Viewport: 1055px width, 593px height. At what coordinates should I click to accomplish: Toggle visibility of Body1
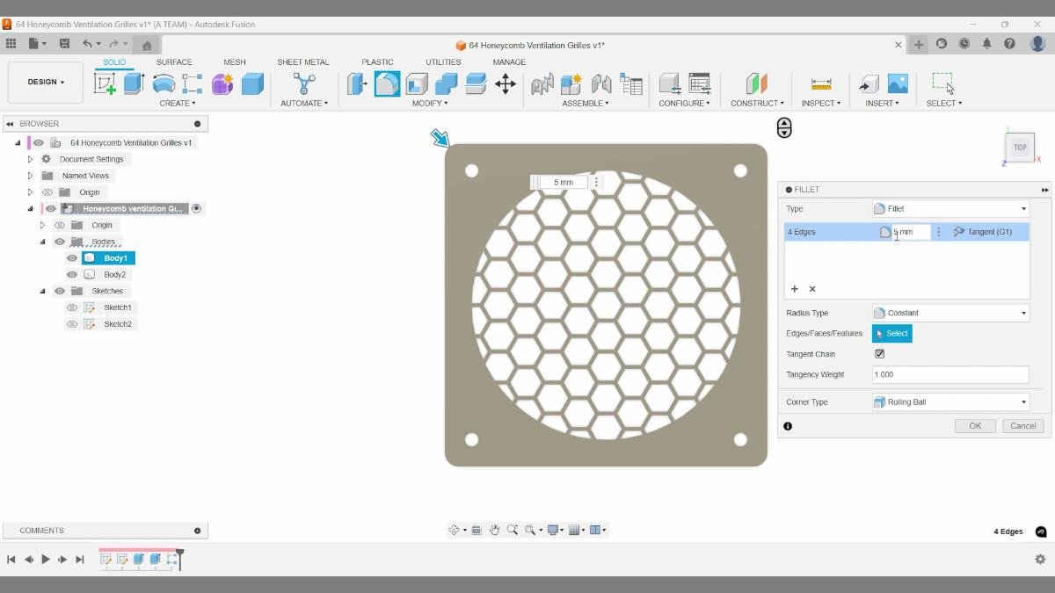[x=72, y=258]
